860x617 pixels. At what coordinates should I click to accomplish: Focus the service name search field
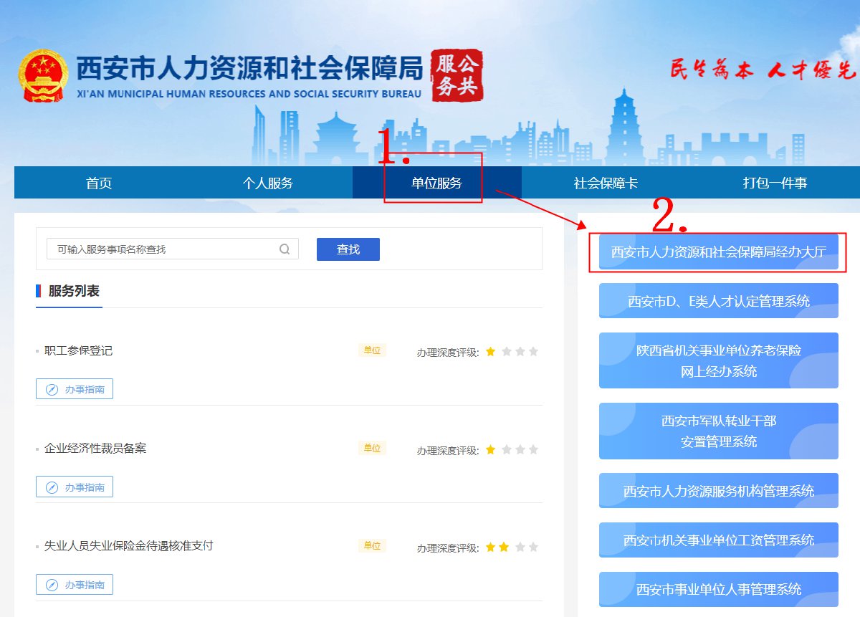[x=165, y=249]
